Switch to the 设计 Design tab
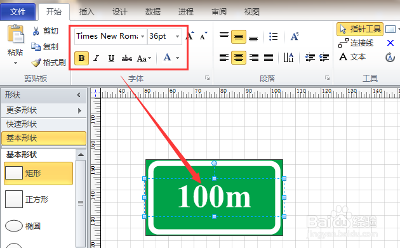Viewport: 400px width, 248px height. (120, 11)
